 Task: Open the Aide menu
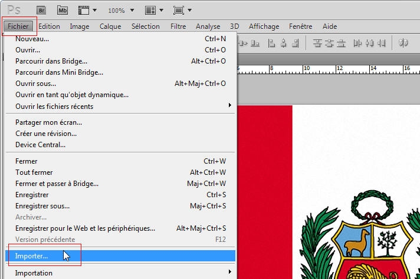[330, 26]
